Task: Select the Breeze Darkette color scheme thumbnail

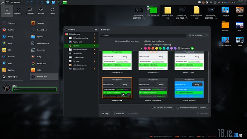Action: 189,88
